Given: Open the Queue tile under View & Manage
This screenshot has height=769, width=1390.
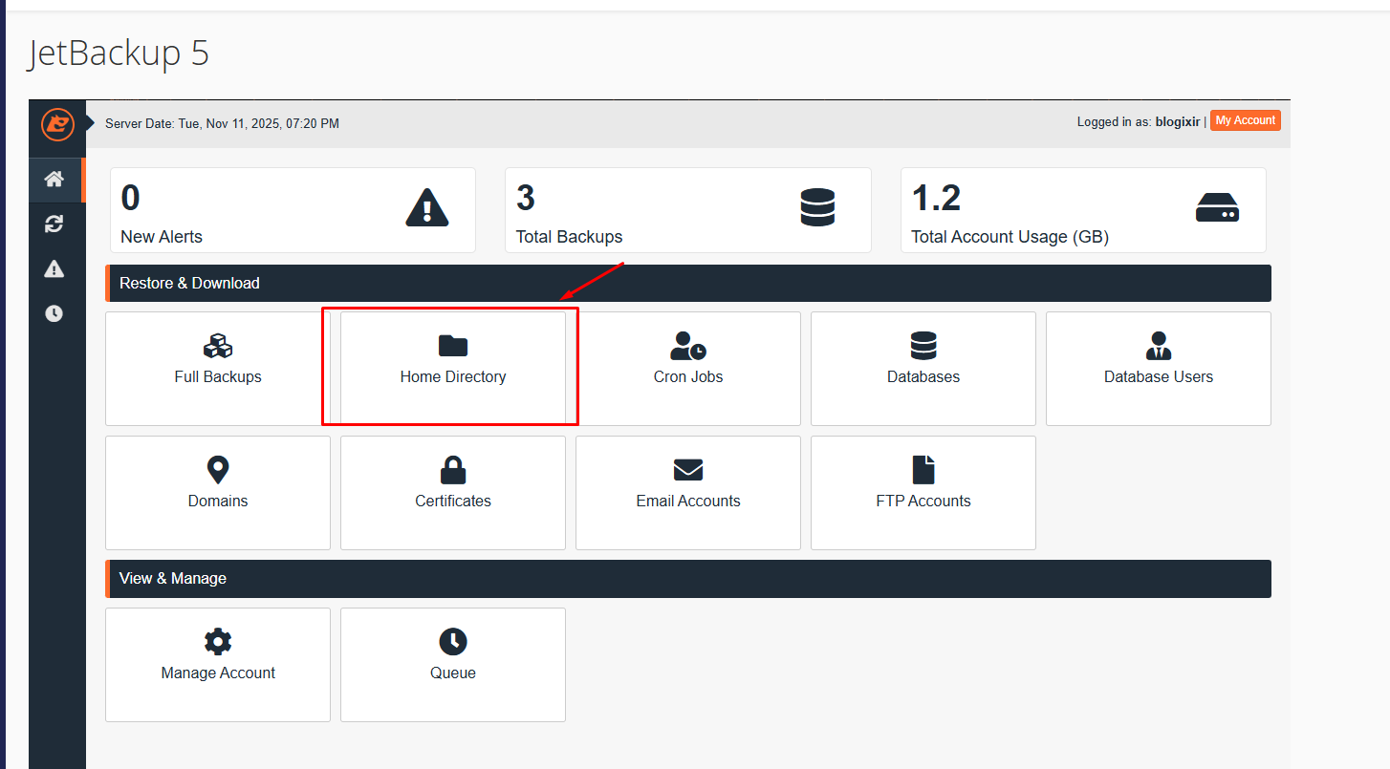Looking at the screenshot, I should [453, 664].
